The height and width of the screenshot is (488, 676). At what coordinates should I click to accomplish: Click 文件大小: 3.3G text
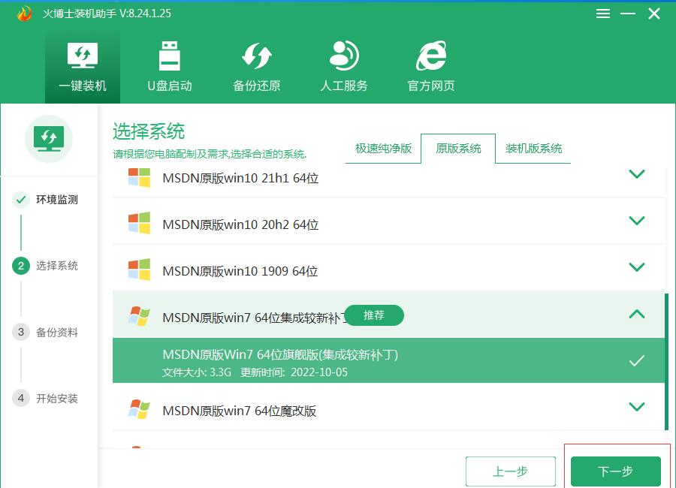tap(197, 372)
